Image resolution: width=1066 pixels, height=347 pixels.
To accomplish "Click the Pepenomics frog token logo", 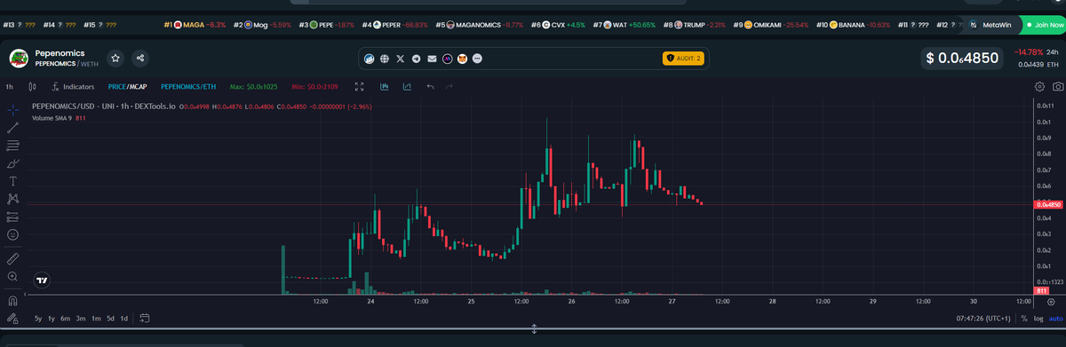I will coord(20,59).
